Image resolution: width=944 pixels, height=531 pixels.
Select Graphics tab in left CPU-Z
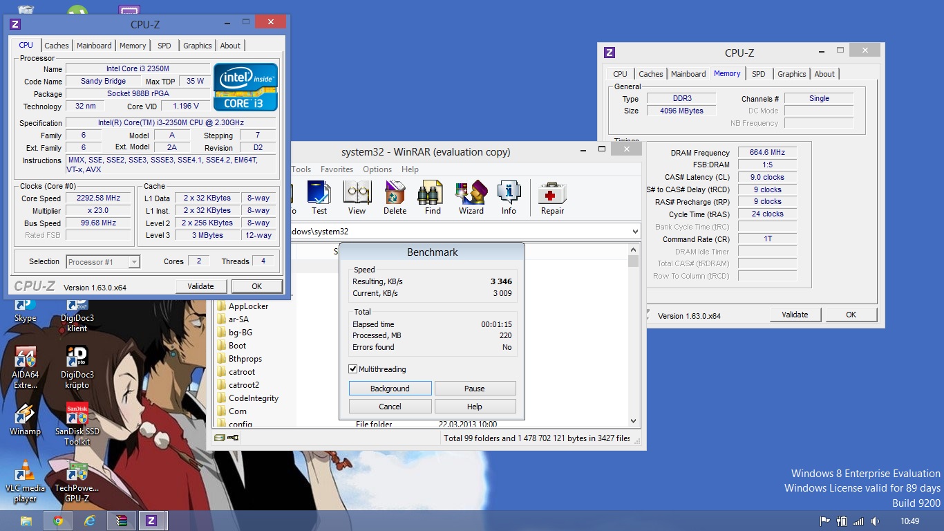(x=198, y=46)
